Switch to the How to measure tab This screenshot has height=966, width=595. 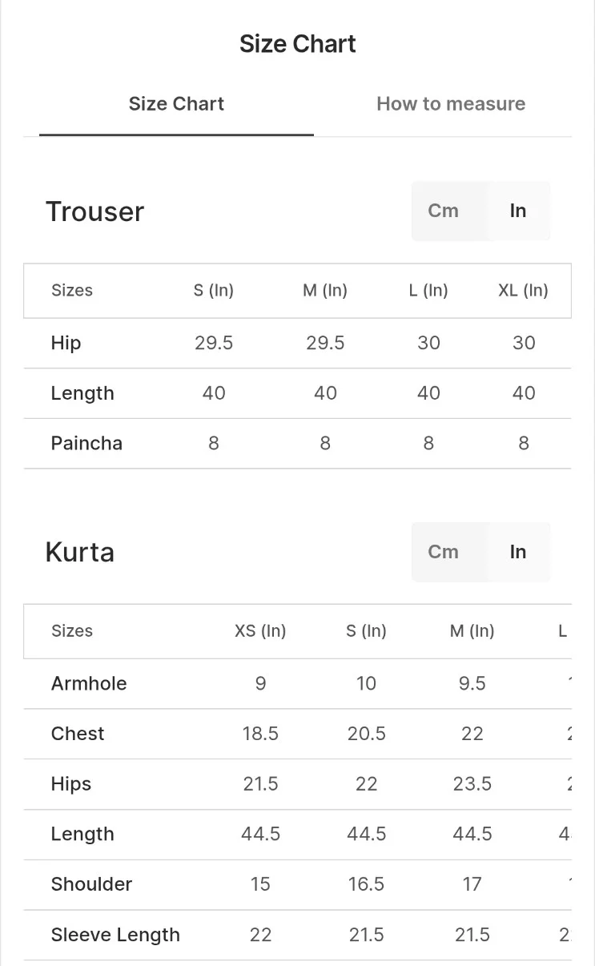coord(450,104)
